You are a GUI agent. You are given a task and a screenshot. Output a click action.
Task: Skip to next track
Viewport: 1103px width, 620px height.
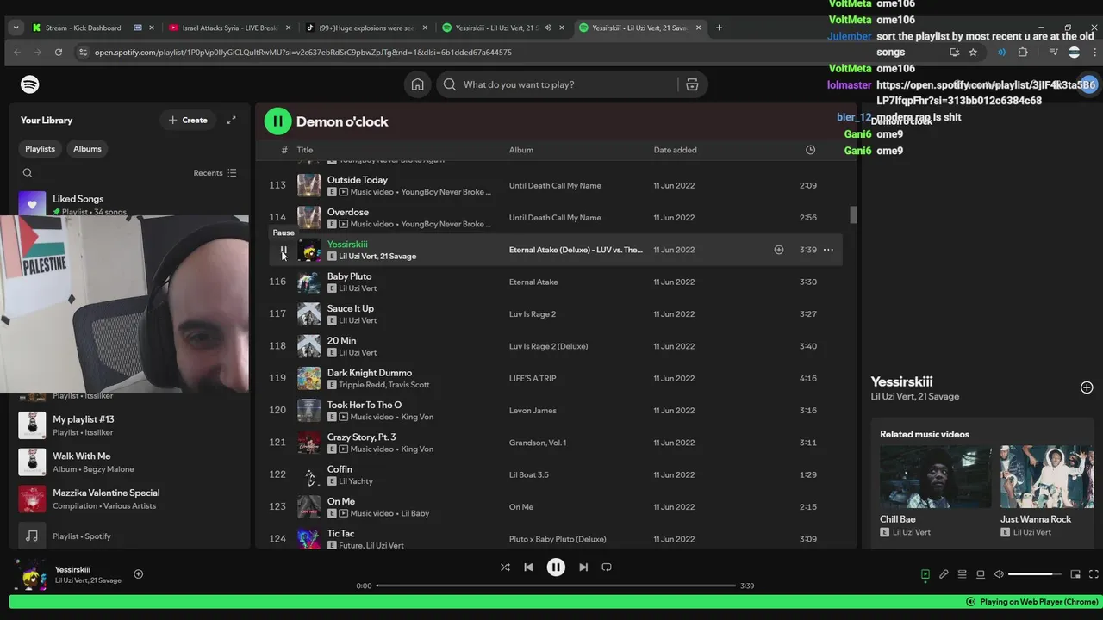pos(583,567)
